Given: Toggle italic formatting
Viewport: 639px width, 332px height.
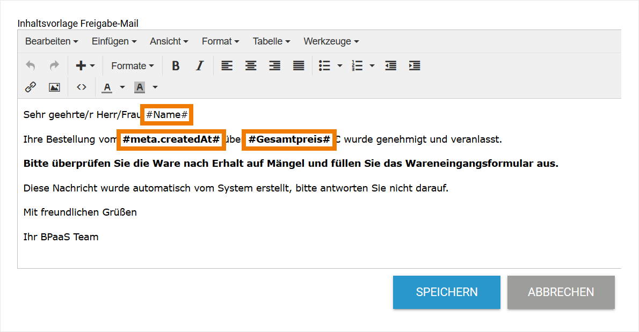Looking at the screenshot, I should point(199,65).
